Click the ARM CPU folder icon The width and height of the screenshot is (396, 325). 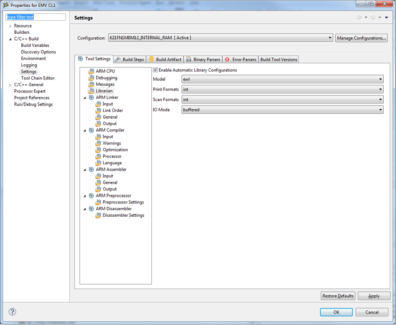[x=92, y=71]
